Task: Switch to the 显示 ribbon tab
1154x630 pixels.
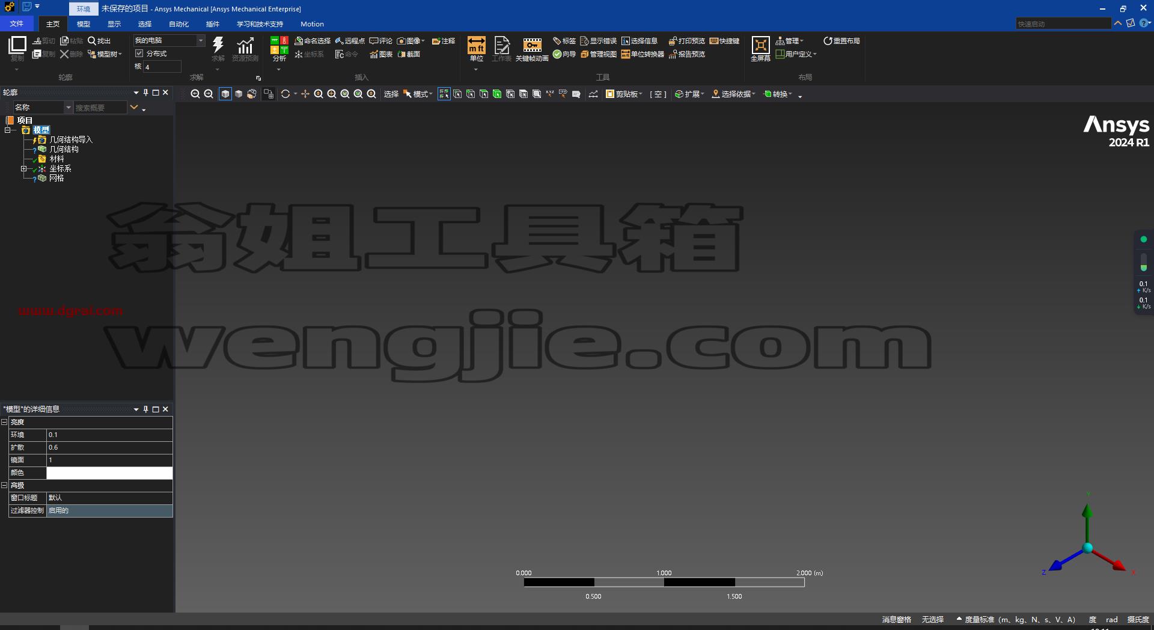Action: tap(114, 24)
